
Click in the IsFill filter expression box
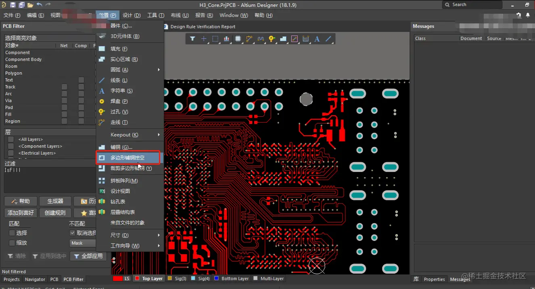point(49,180)
